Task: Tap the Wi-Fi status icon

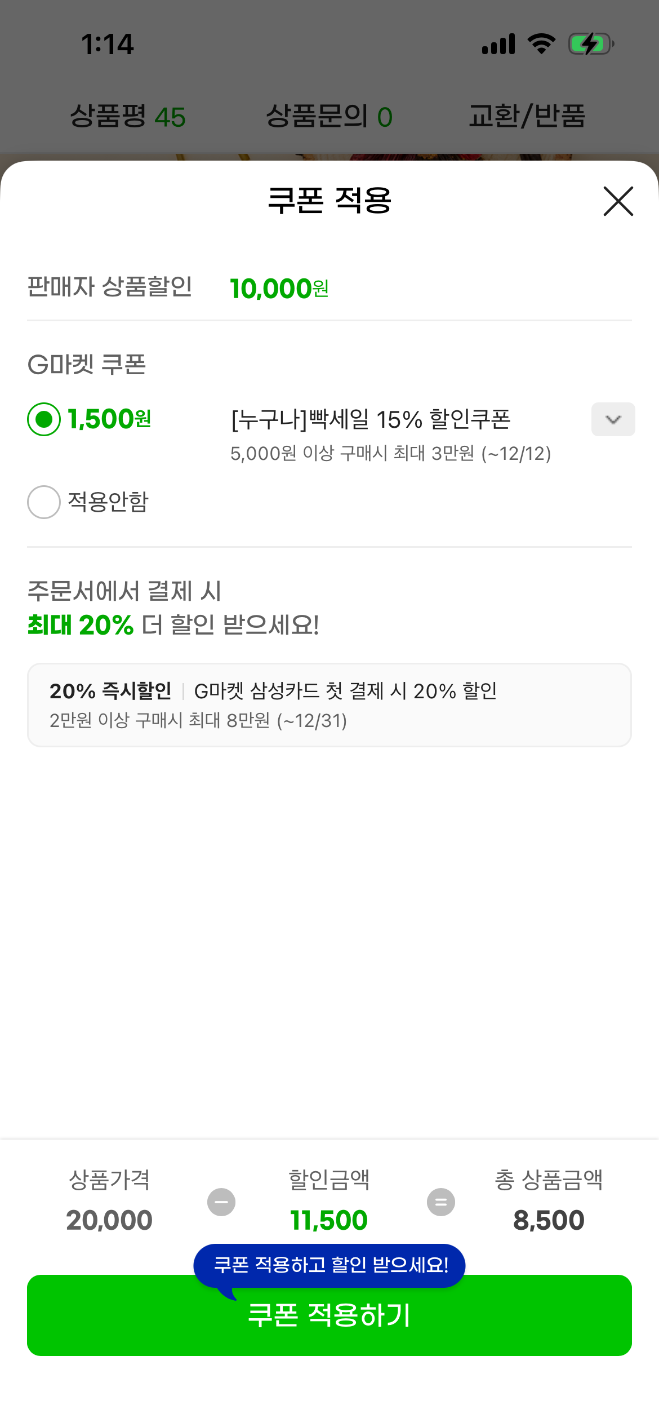Action: tap(541, 44)
